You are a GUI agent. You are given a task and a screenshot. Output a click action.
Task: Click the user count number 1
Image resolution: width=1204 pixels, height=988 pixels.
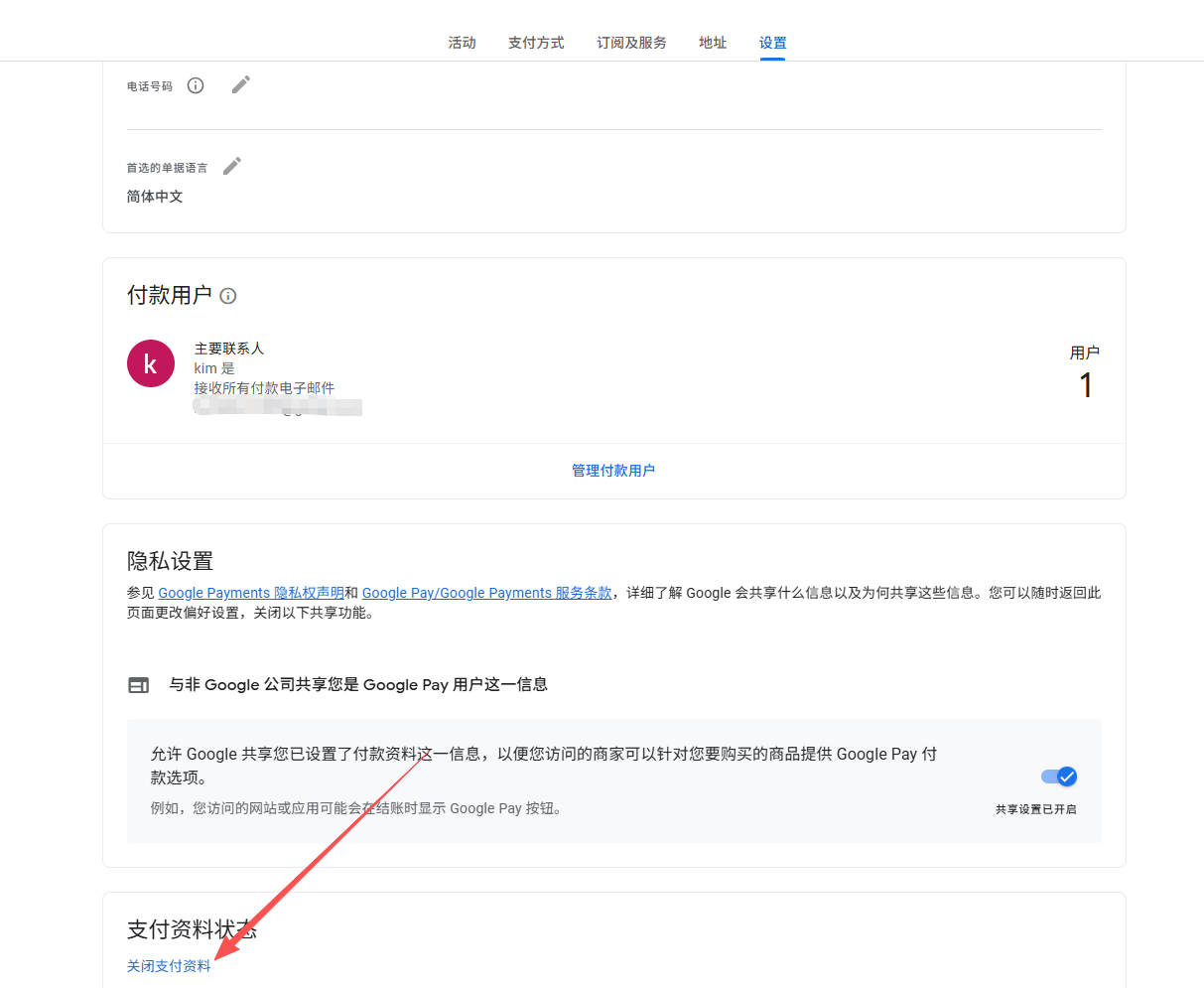click(1086, 385)
